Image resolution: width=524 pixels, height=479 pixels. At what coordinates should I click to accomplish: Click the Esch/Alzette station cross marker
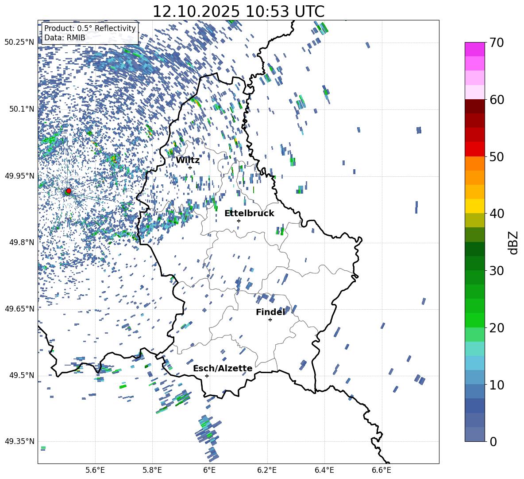pyautogui.click(x=207, y=376)
